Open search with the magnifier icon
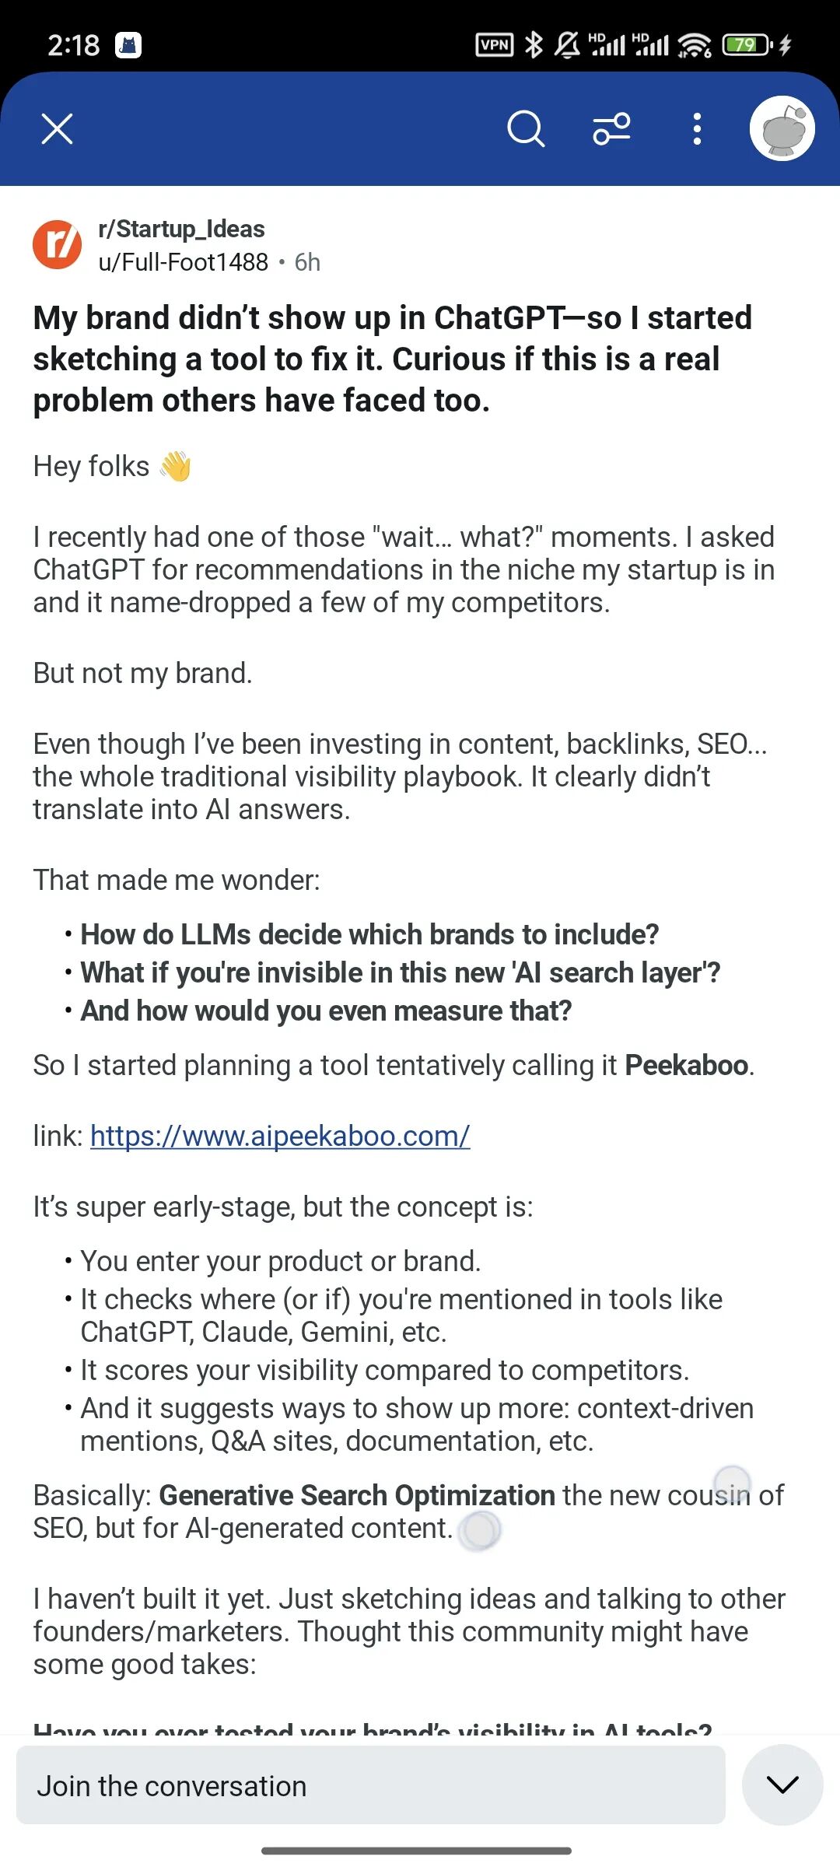The image size is (840, 1867). (x=526, y=129)
